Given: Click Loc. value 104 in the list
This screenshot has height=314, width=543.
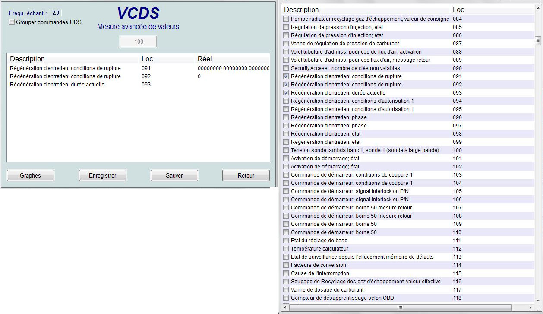Looking at the screenshot, I should 457,183.
